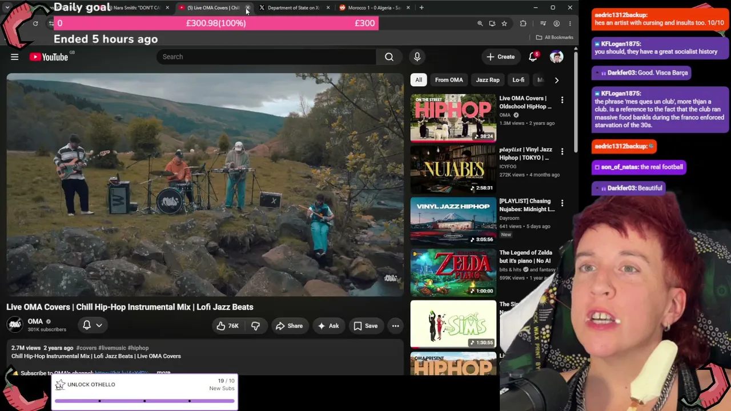
Task: Toggle OMA subscription notification bell
Action: 92,325
